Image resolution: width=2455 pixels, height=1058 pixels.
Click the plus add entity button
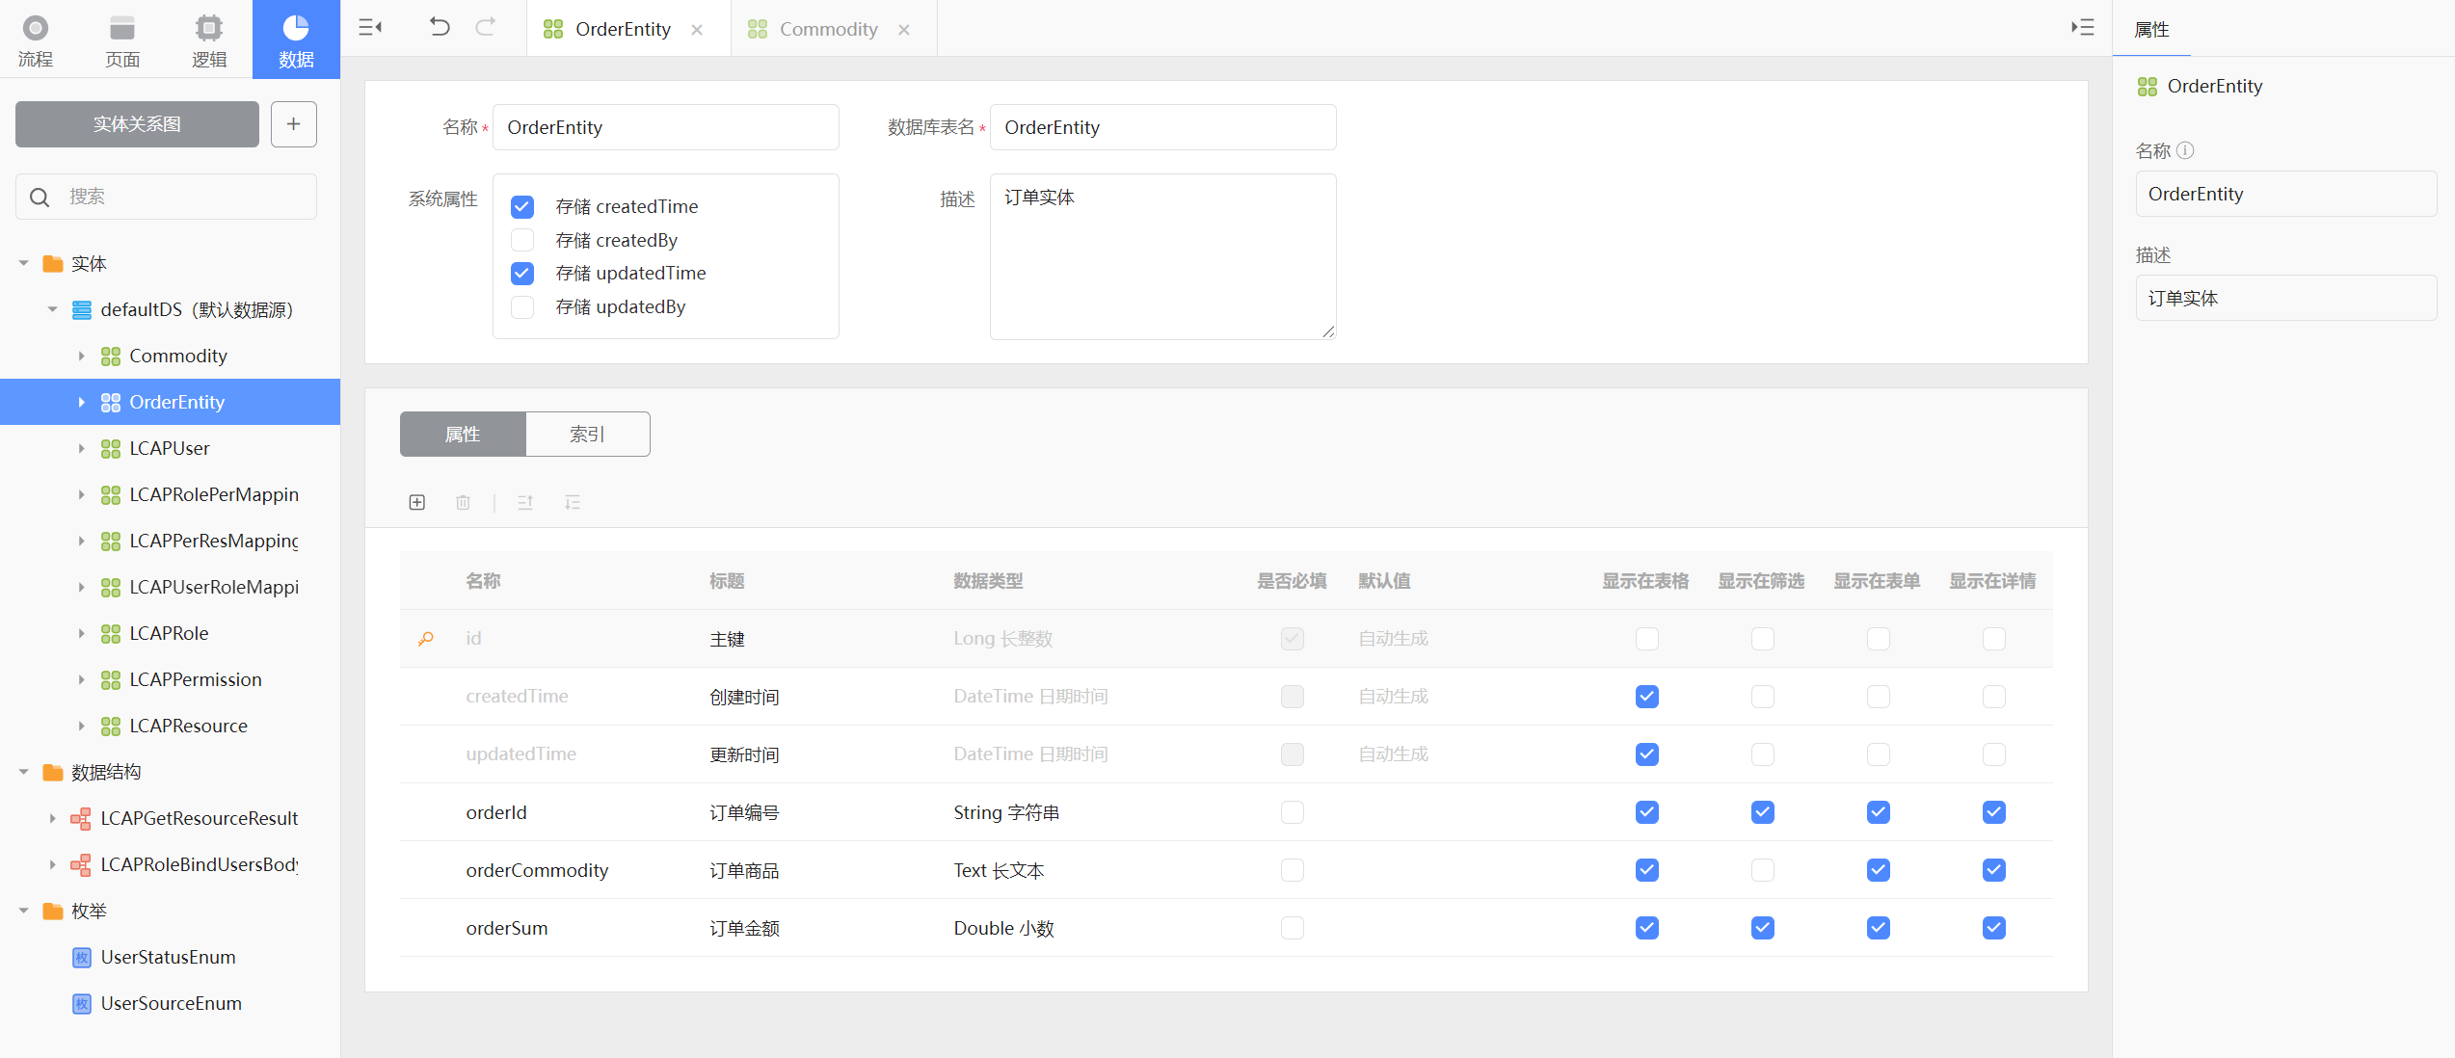(294, 124)
